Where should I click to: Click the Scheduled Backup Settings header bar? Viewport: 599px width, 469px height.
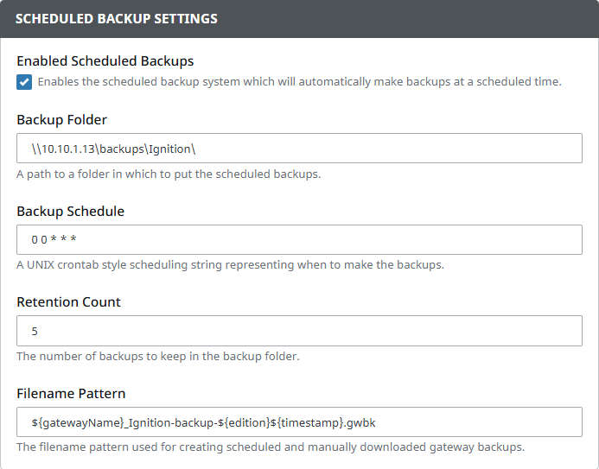pyautogui.click(x=299, y=18)
